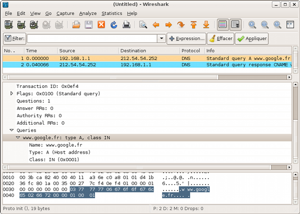The width and height of the screenshot is (300, 214).
Task: Open the Analyze menu
Action: click(x=88, y=13)
